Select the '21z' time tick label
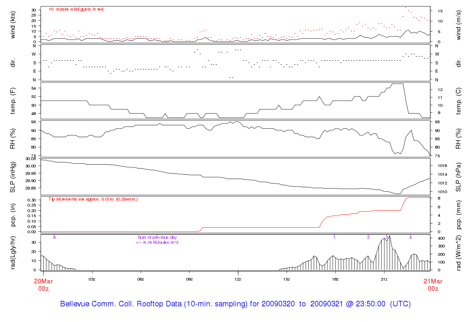 click(x=384, y=279)
